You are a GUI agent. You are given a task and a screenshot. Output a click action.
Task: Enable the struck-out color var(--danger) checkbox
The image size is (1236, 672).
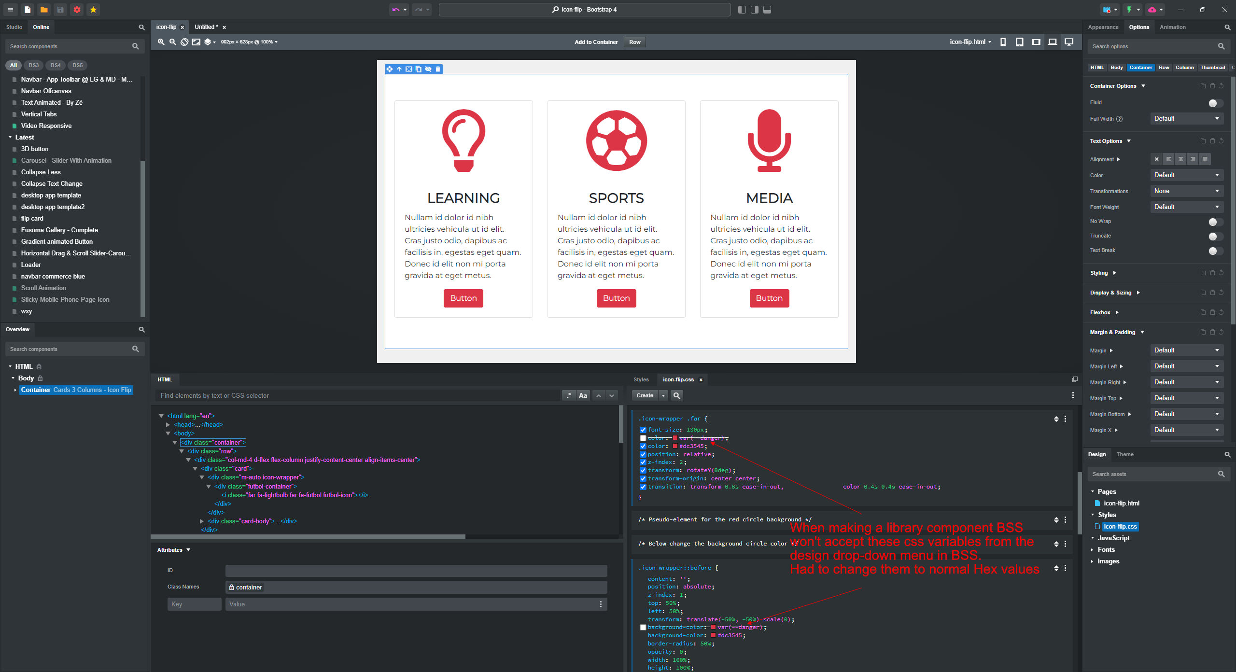click(643, 438)
